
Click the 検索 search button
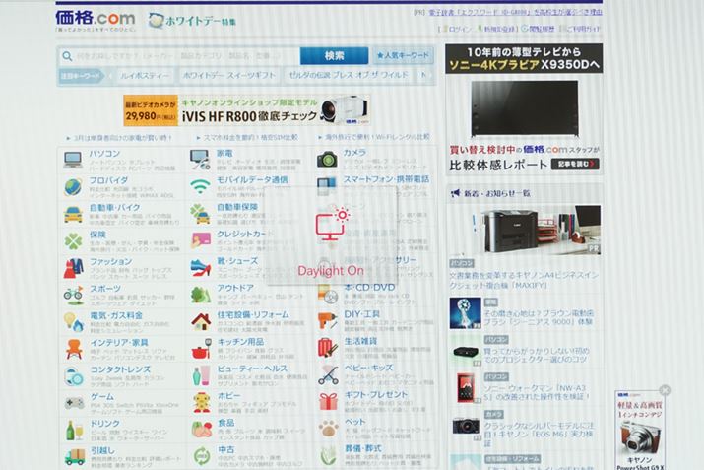pyautogui.click(x=334, y=56)
